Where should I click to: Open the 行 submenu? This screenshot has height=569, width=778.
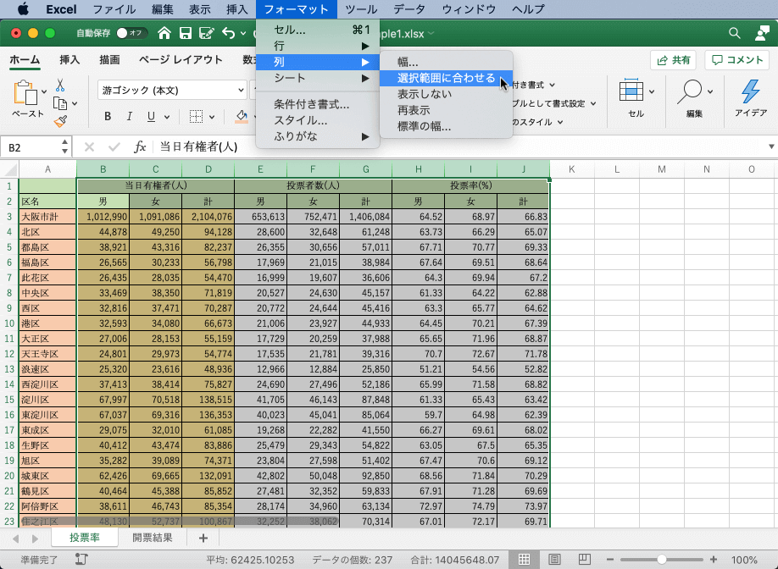point(318,46)
